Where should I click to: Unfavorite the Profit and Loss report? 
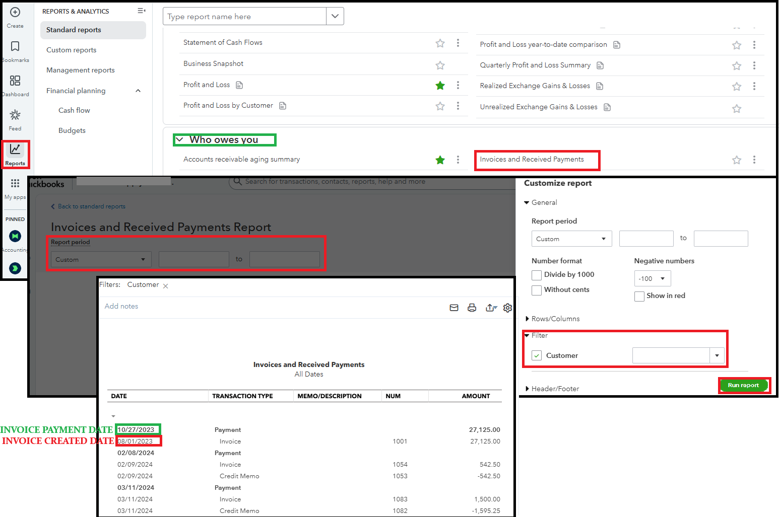(440, 86)
